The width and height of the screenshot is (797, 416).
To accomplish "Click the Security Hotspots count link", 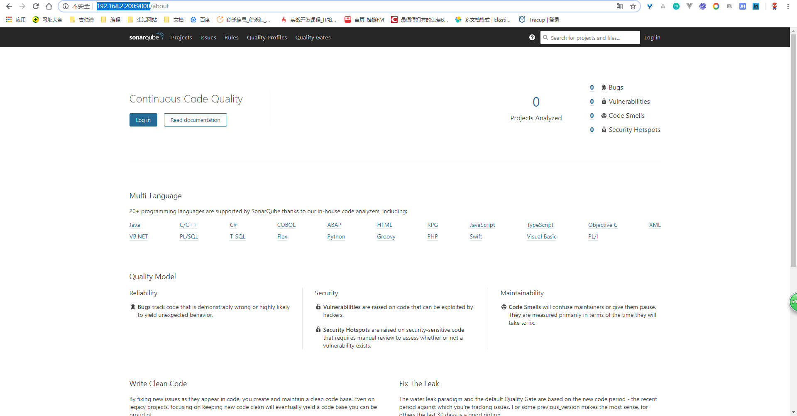I will click(592, 130).
